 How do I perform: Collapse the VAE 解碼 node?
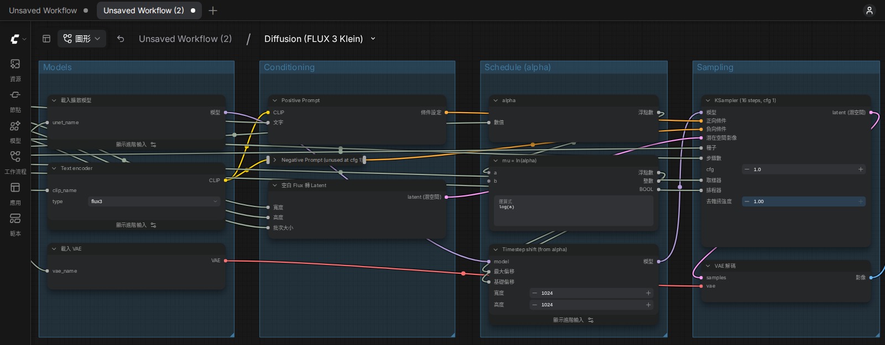[708, 266]
